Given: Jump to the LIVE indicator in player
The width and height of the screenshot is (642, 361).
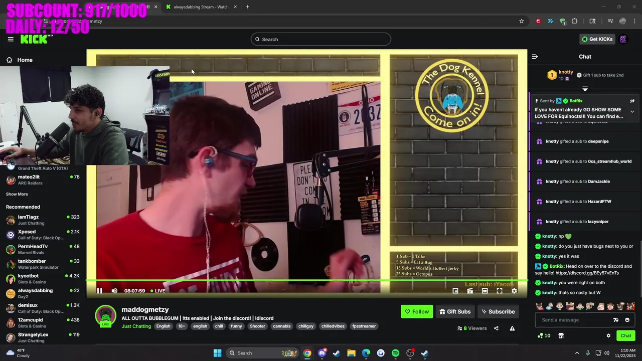Looking at the screenshot, I should [x=157, y=291].
